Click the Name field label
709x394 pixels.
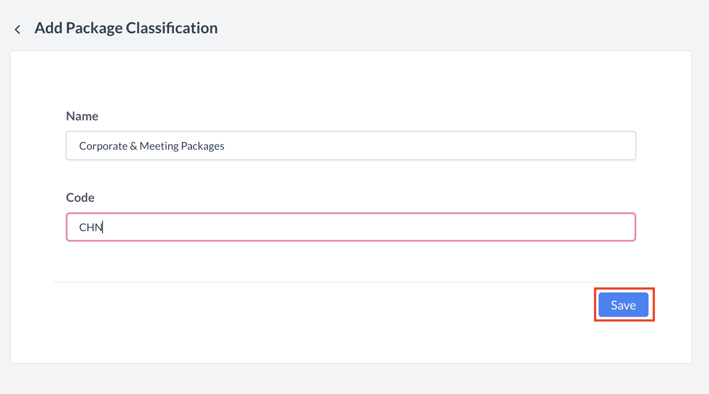[82, 116]
